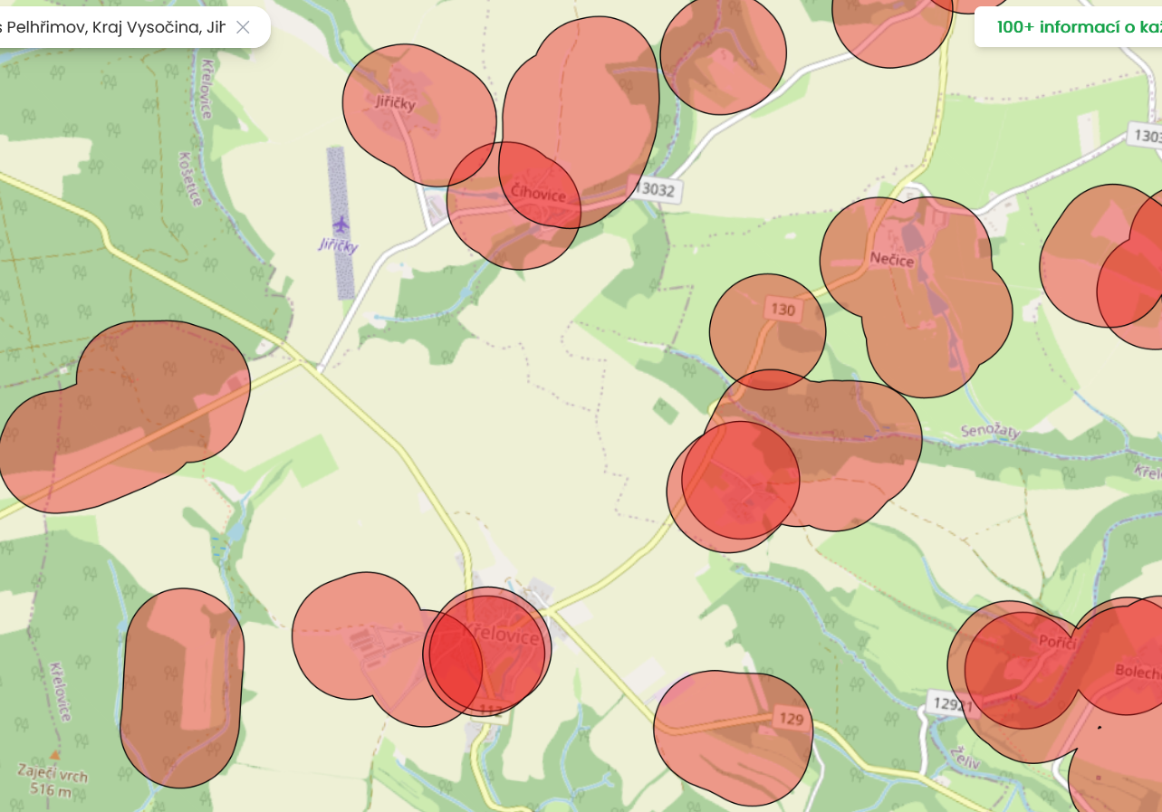
Task: Select the Čihovice village label
Action: (x=538, y=194)
